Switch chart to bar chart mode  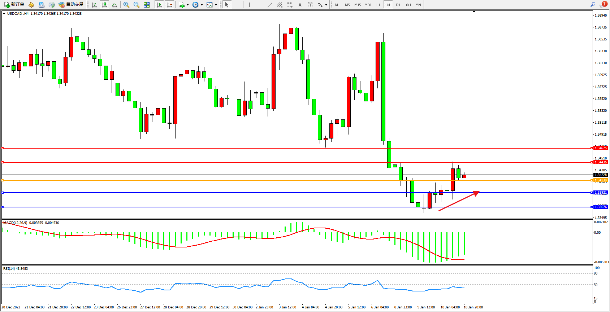(94, 5)
